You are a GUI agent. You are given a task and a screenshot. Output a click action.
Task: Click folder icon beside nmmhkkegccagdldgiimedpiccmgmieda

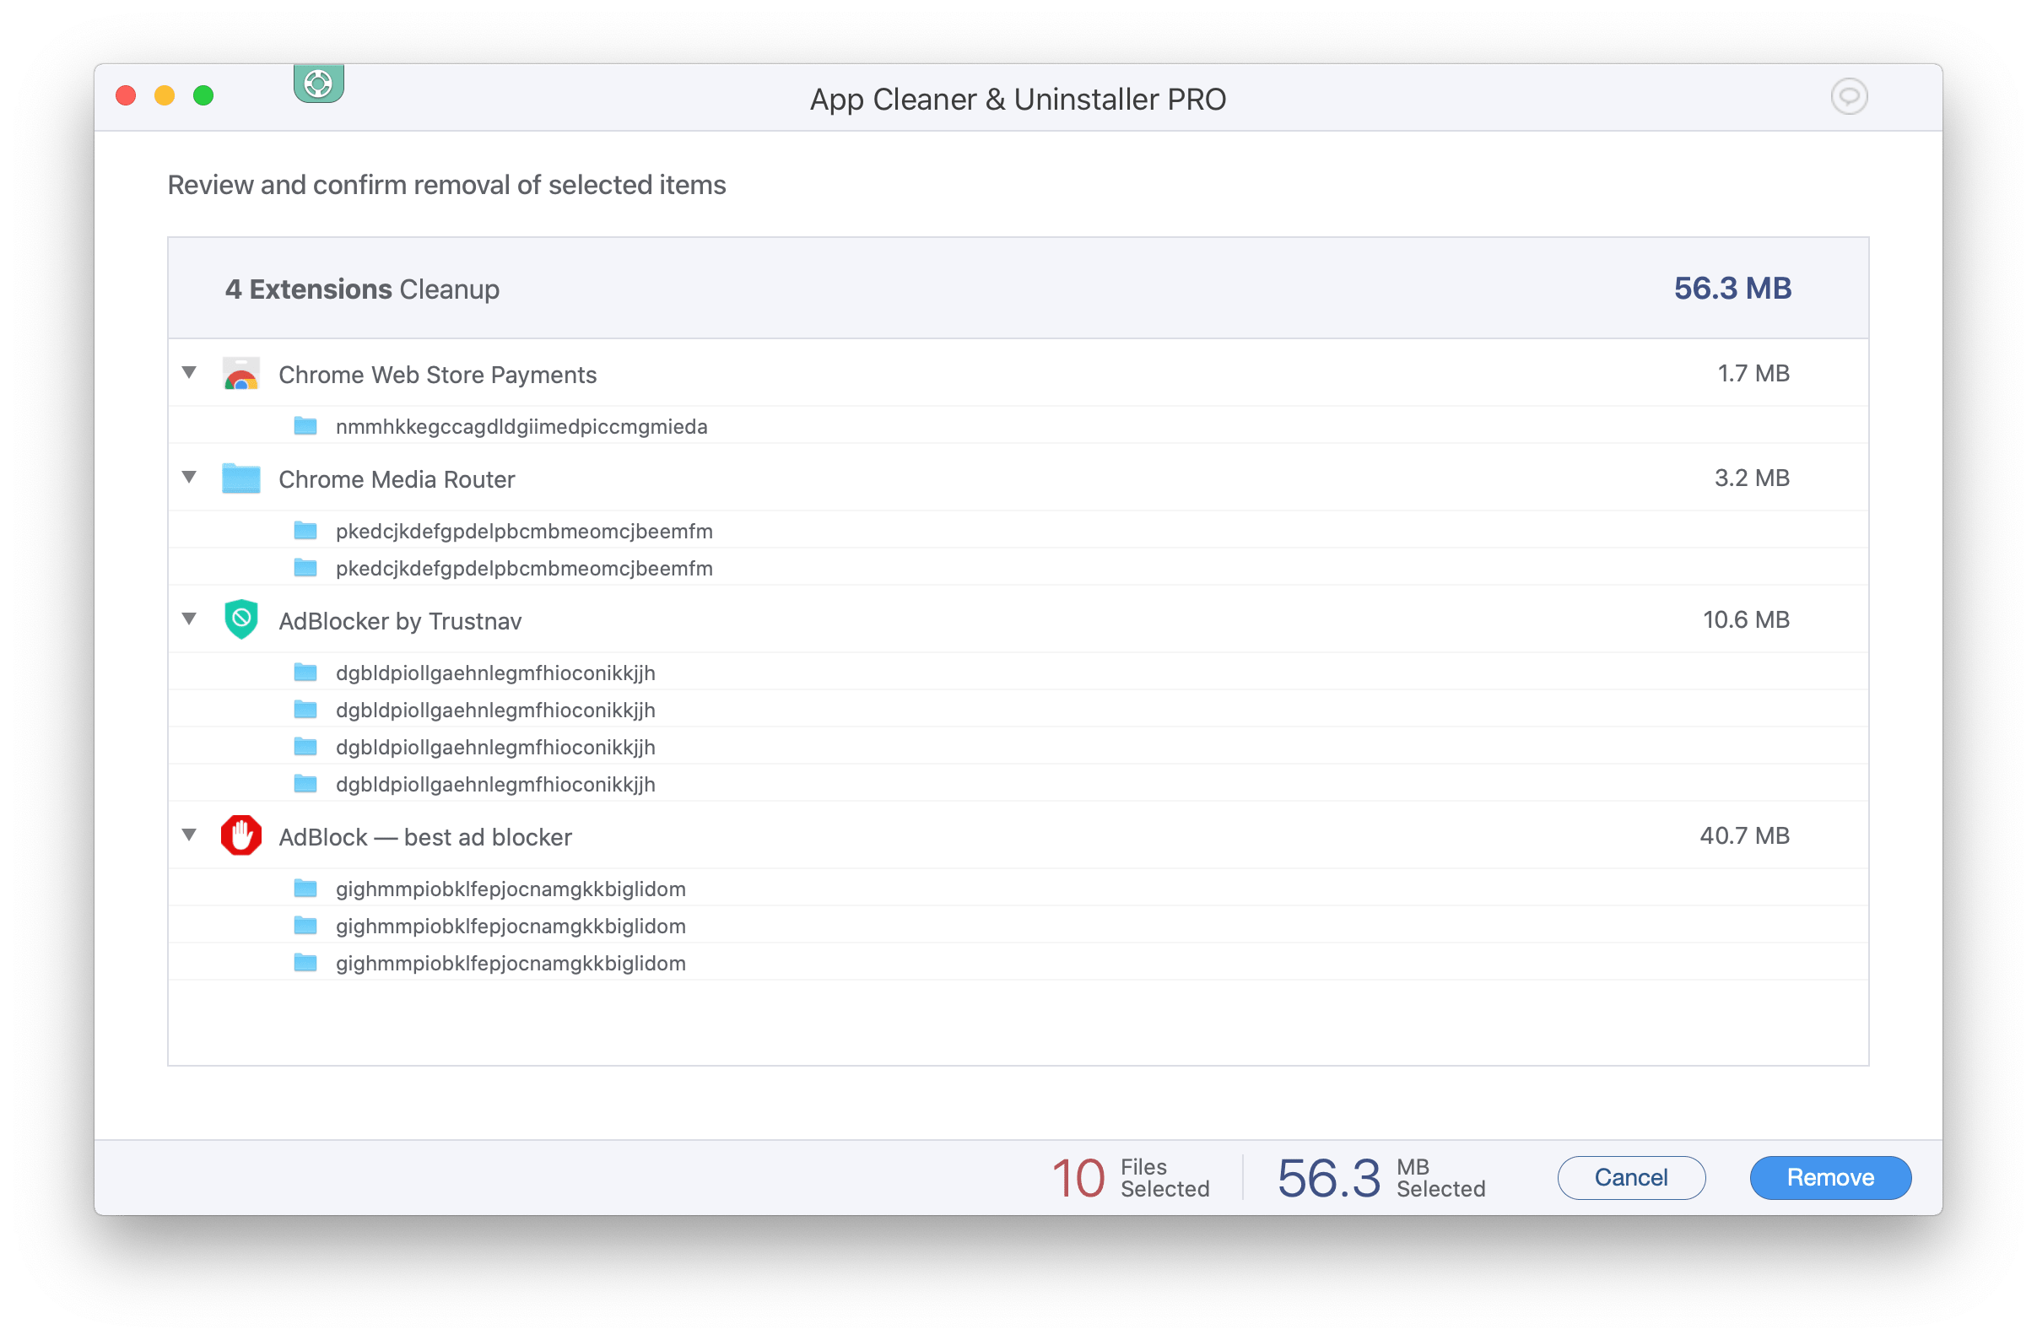(305, 426)
